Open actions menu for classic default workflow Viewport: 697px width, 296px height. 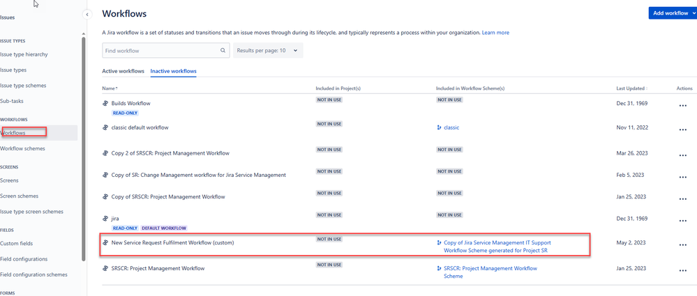click(x=683, y=130)
